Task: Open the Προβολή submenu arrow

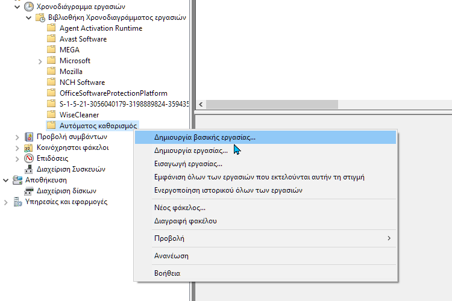Action: coord(389,238)
